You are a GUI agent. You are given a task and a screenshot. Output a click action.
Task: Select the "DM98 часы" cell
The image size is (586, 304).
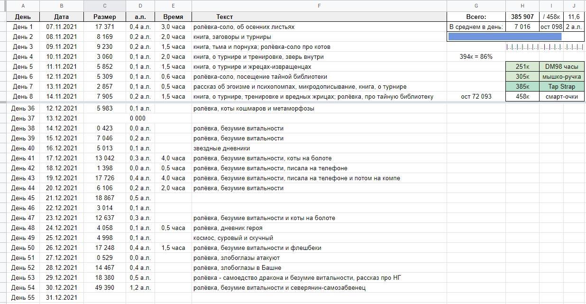tap(561, 67)
